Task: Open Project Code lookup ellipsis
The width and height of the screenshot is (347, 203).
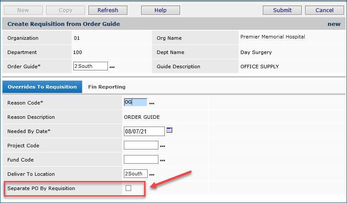Action: click(163, 146)
